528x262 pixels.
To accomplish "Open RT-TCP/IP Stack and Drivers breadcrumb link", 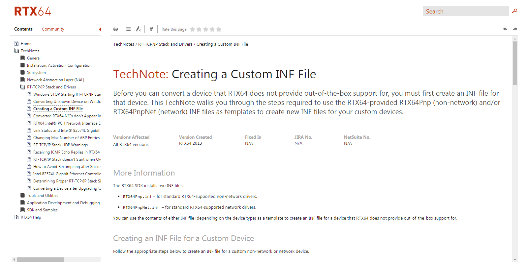I will coord(165,44).
